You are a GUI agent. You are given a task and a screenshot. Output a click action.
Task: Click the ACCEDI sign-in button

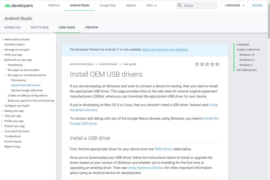click(257, 5)
